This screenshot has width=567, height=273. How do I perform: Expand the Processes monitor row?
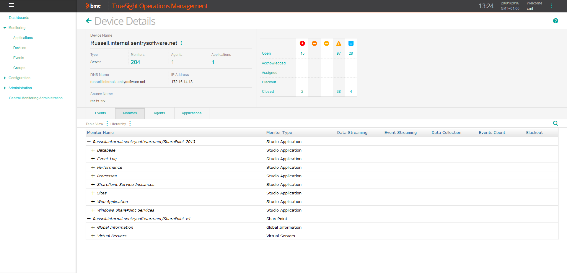[93, 176]
